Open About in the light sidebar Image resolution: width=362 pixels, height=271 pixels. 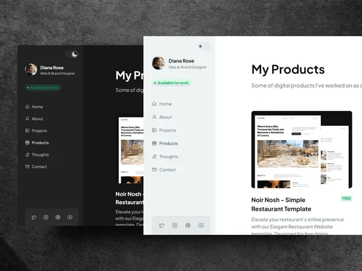point(162,117)
